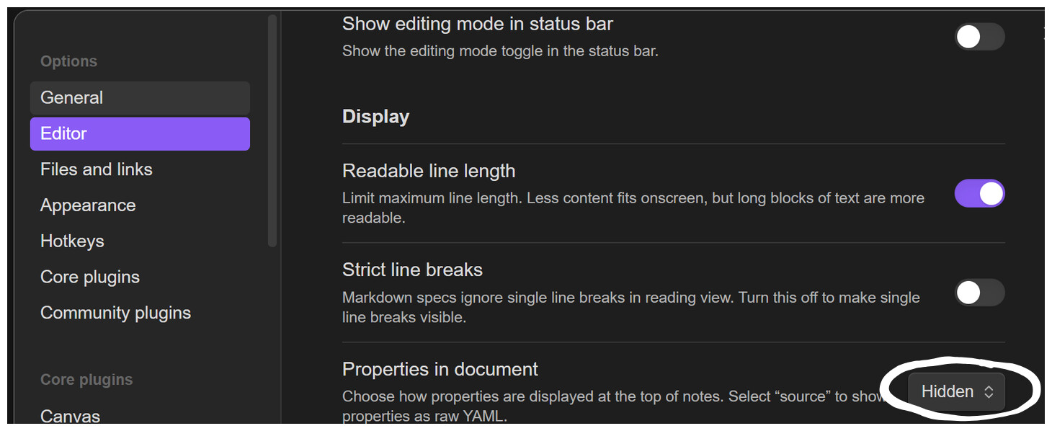Change Hidden to another property display mode
This screenshot has width=1052, height=431.
[955, 391]
